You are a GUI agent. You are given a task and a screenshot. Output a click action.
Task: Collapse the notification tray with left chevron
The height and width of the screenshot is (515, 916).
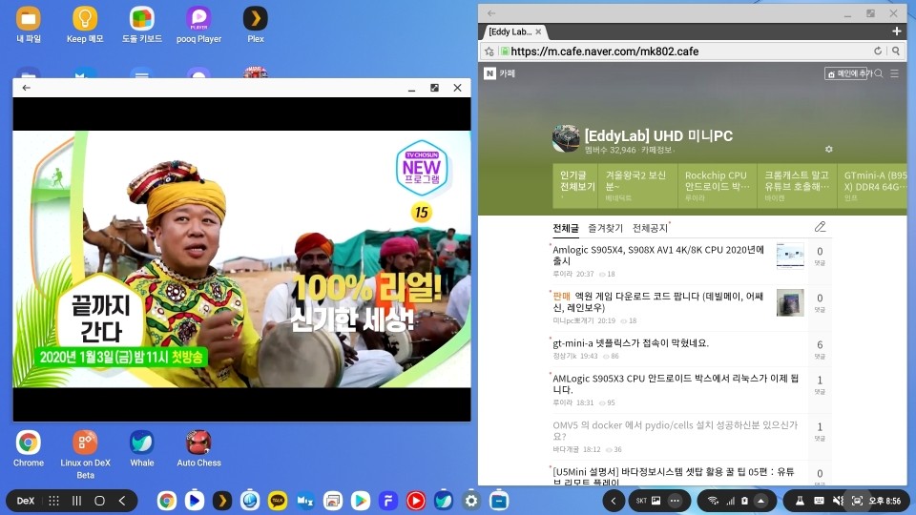point(614,501)
